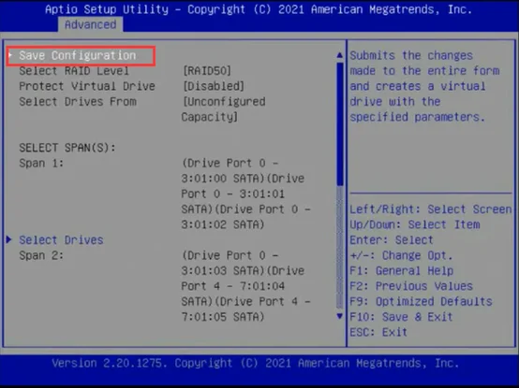Click the F2: Previous Values hint
519x388 pixels.
pyautogui.click(x=411, y=286)
